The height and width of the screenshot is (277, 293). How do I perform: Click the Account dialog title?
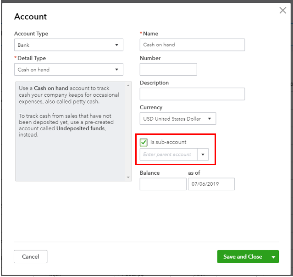pyautogui.click(x=31, y=17)
